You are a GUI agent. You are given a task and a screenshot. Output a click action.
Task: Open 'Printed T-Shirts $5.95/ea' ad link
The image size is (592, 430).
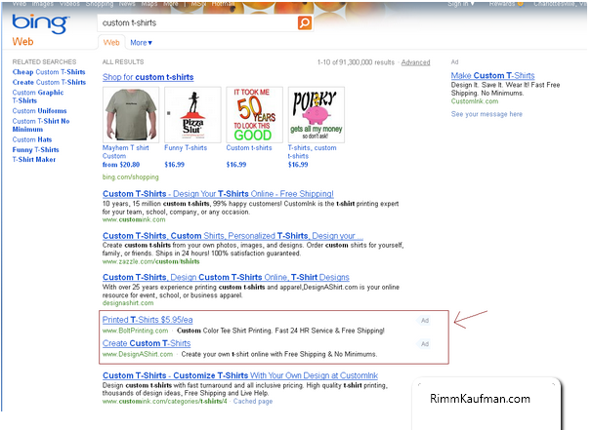coord(148,320)
